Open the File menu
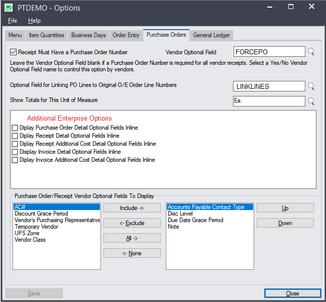The width and height of the screenshot is (326, 302). (13, 21)
